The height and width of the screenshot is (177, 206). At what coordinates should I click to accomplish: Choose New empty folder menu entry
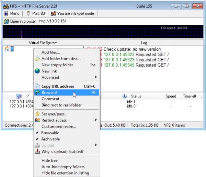coord(57,65)
